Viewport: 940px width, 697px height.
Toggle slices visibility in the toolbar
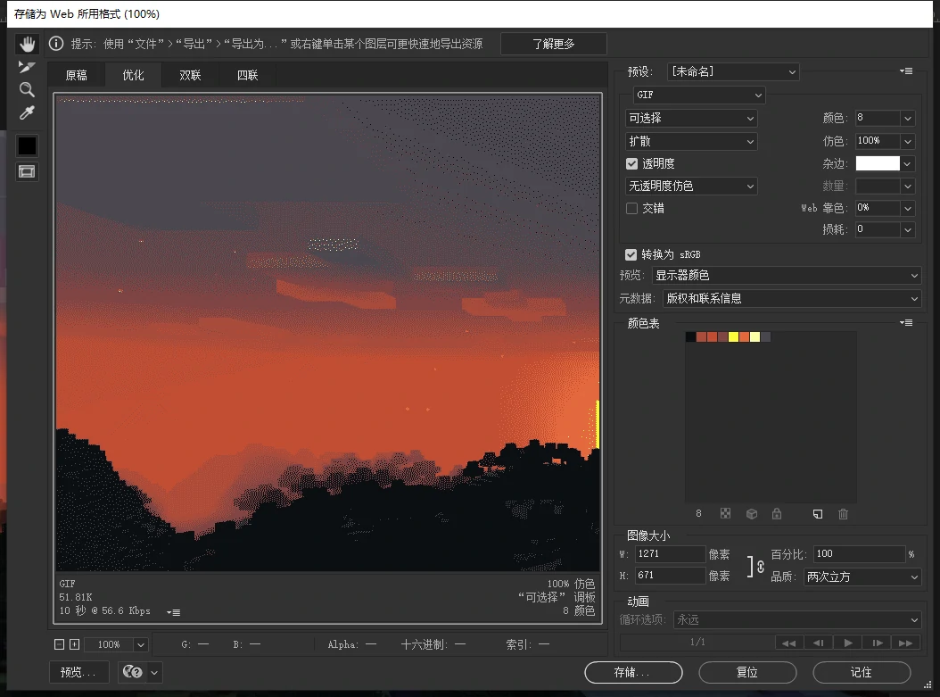pyautogui.click(x=27, y=172)
